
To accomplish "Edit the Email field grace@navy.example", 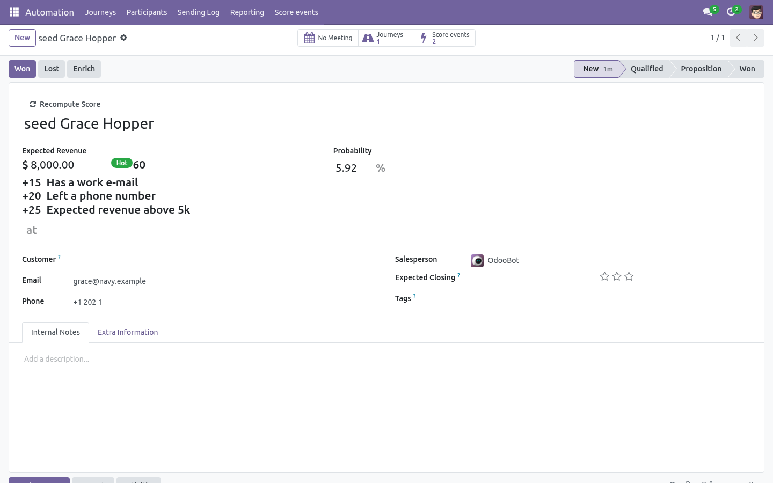I will pyautogui.click(x=223, y=281).
